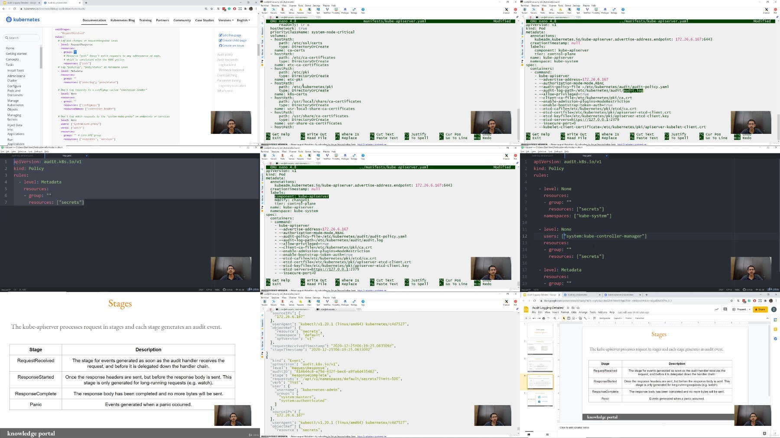Screen dimensions: 780x438
Task: Click Create an issue with GitHub icon
Action: (231, 45)
